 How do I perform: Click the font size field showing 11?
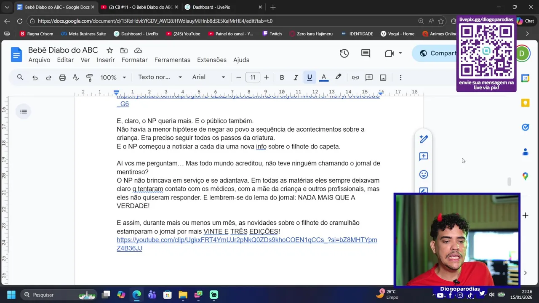tap(253, 77)
